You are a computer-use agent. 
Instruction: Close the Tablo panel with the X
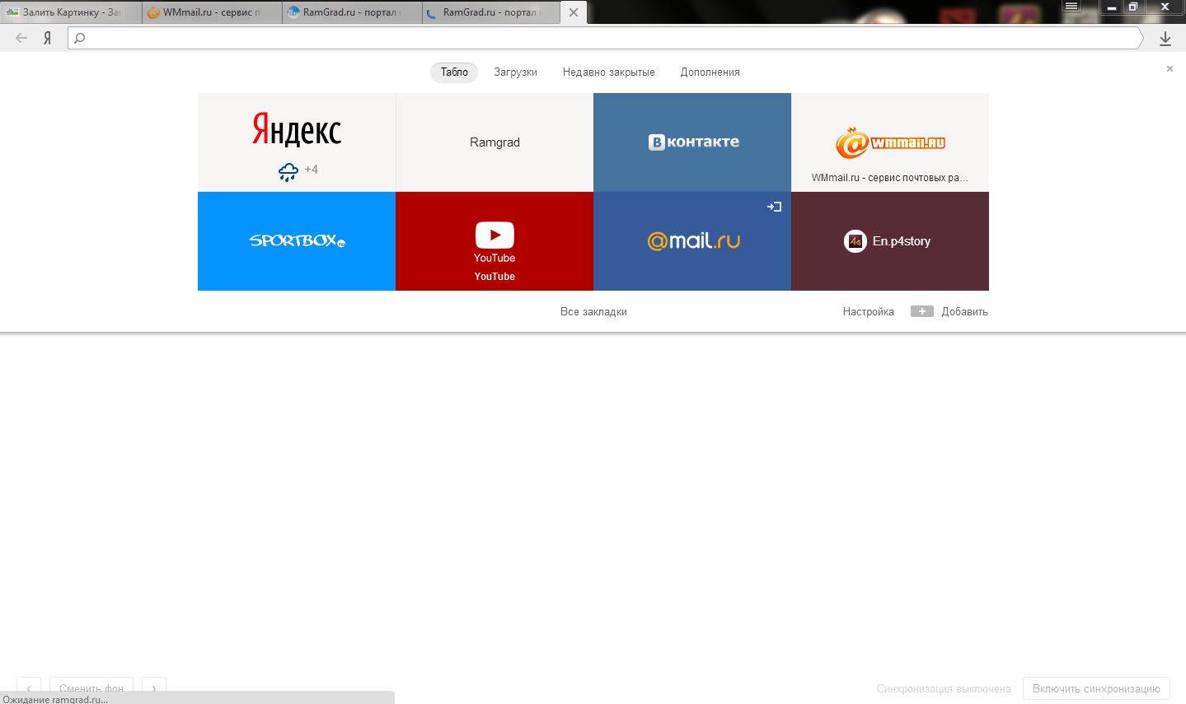[x=1170, y=69]
